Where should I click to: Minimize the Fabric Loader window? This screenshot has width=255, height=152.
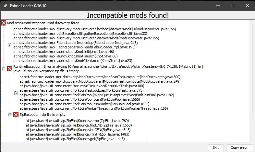218,6
